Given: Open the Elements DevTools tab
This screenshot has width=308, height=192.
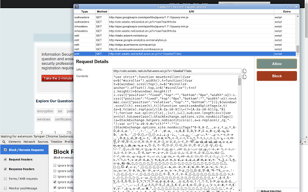Looking at the screenshot, I should click(x=14, y=142).
